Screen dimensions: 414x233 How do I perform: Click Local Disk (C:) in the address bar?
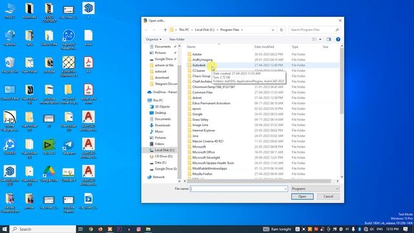click(204, 30)
